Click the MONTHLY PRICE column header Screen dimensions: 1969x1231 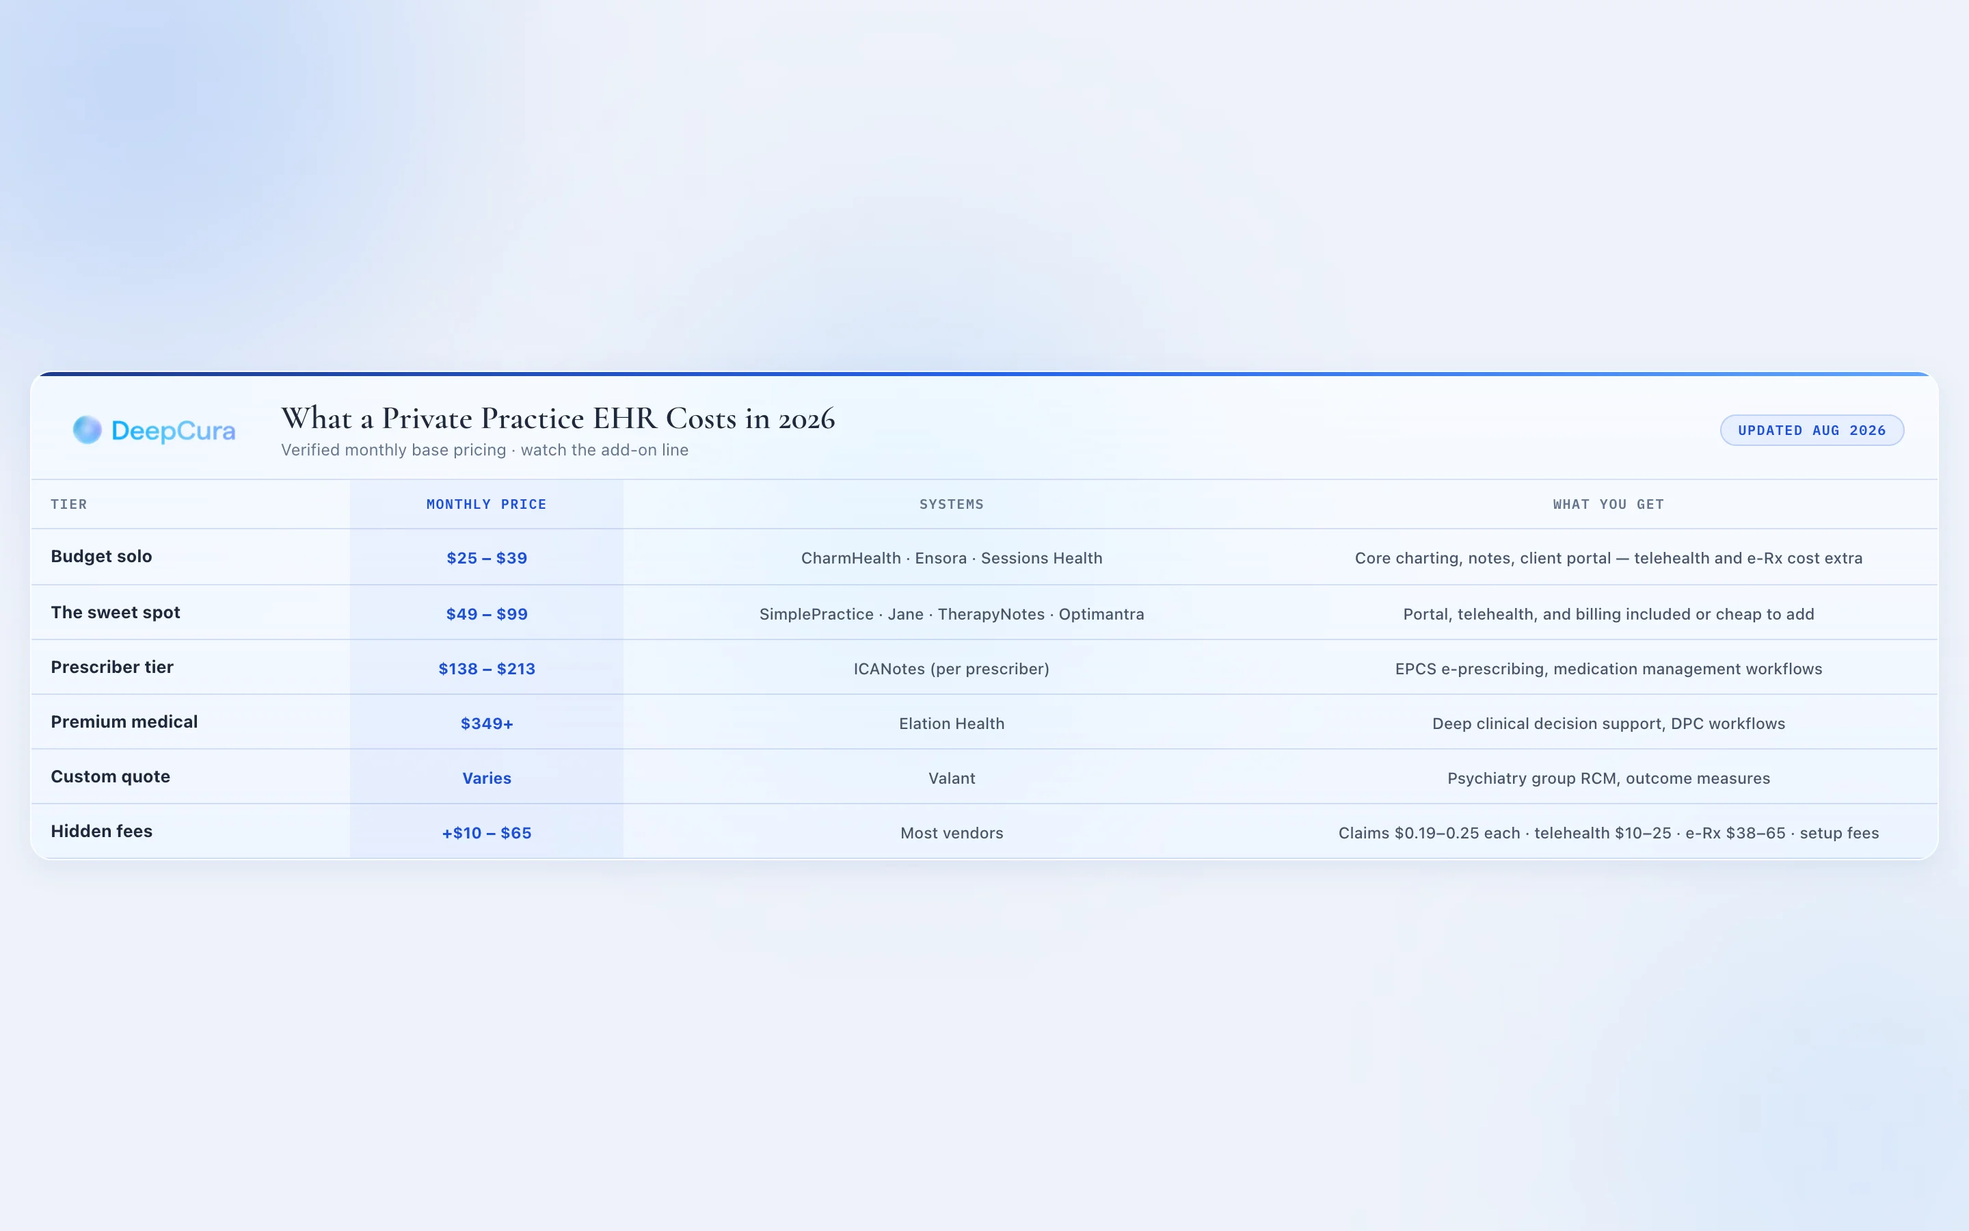tap(487, 505)
